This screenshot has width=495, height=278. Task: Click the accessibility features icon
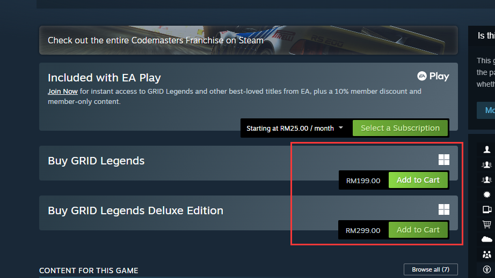[x=487, y=269]
